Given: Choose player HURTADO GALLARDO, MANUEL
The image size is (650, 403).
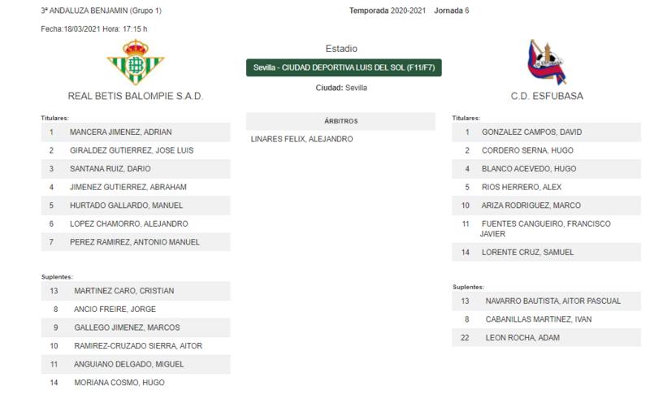Looking at the screenshot, I should tap(136, 206).
